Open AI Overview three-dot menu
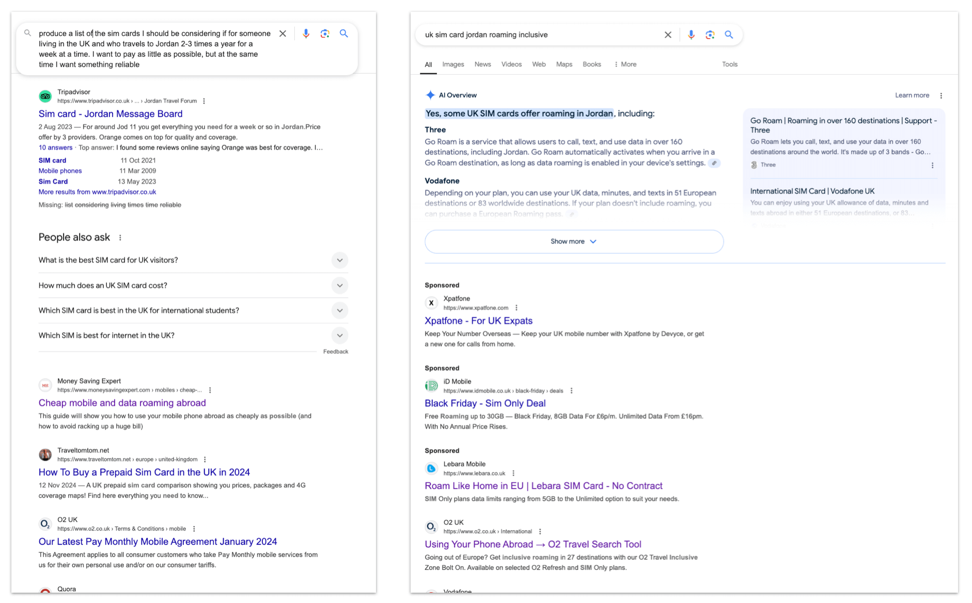This screenshot has height=603, width=972. (941, 95)
